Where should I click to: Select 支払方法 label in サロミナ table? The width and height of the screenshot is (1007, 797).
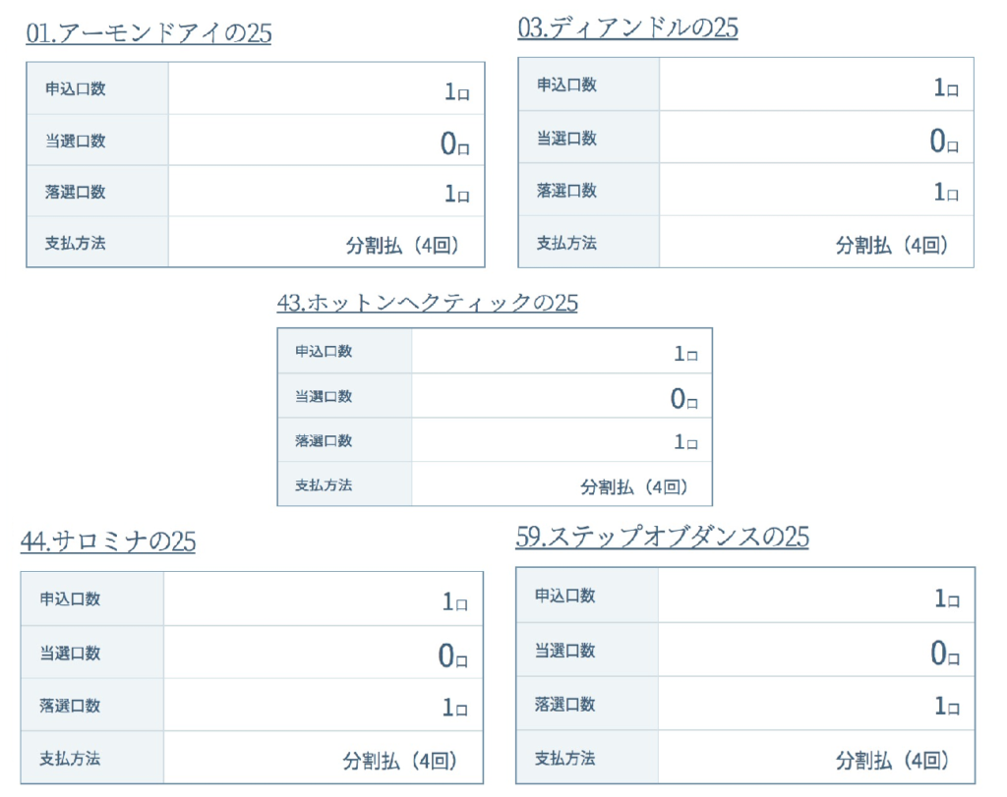coord(70,759)
